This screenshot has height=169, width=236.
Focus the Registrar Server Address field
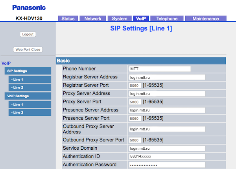point(167,77)
